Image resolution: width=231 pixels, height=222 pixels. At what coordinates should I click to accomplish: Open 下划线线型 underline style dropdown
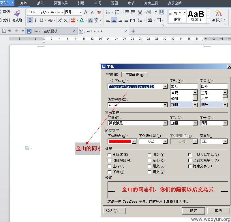point(165,141)
